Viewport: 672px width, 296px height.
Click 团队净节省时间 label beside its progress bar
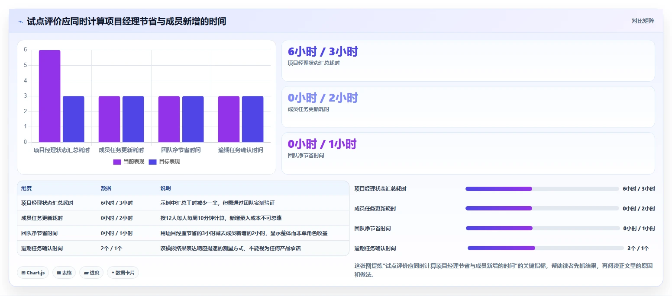pos(372,229)
